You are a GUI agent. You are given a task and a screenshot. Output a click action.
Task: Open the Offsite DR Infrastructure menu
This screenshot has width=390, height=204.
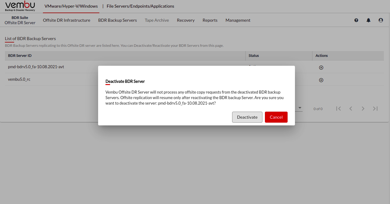tap(67, 20)
